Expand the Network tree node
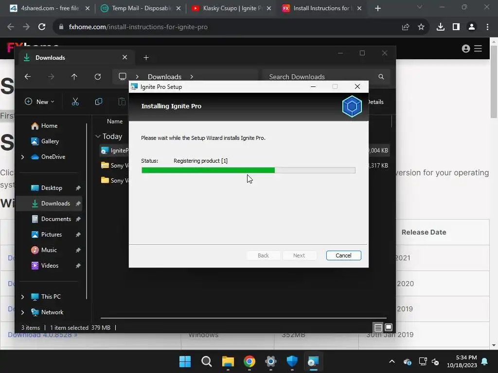This screenshot has width=498, height=373. 22,312
